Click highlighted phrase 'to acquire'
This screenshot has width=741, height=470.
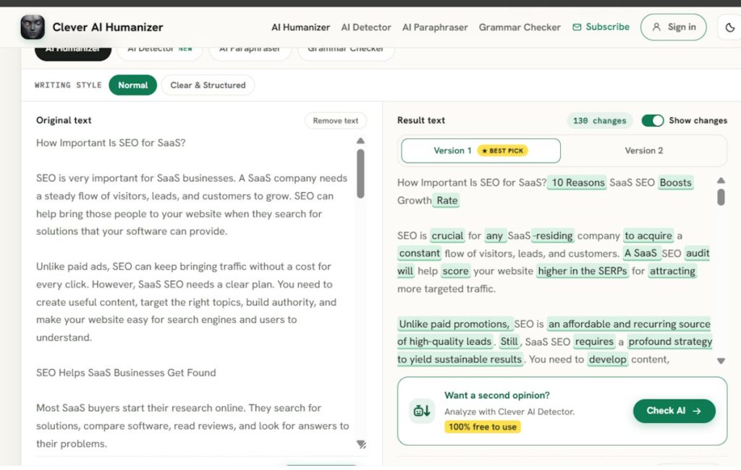(x=648, y=236)
